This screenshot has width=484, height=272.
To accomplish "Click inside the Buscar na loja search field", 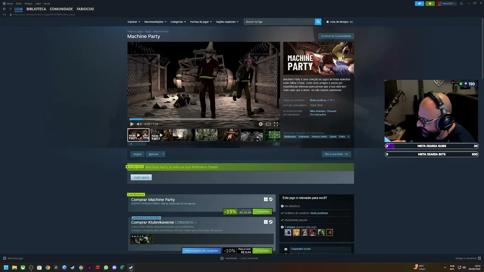I will [x=279, y=22].
